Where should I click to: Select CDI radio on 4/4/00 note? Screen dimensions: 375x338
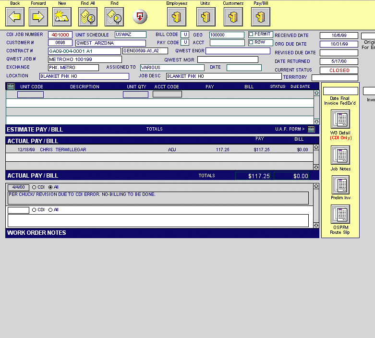[34, 187]
